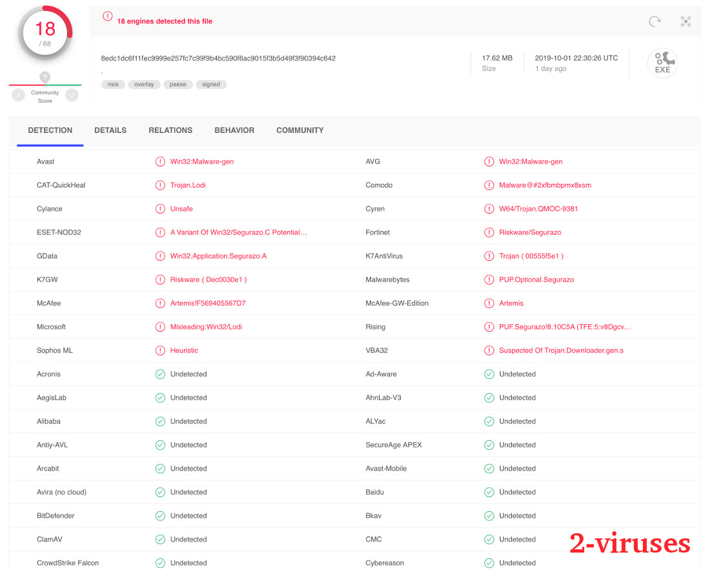Click the Baidu undetected check icon
710x570 pixels.
tap(489, 492)
